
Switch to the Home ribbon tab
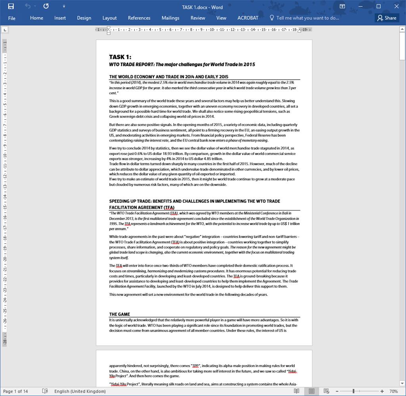pyautogui.click(x=36, y=18)
